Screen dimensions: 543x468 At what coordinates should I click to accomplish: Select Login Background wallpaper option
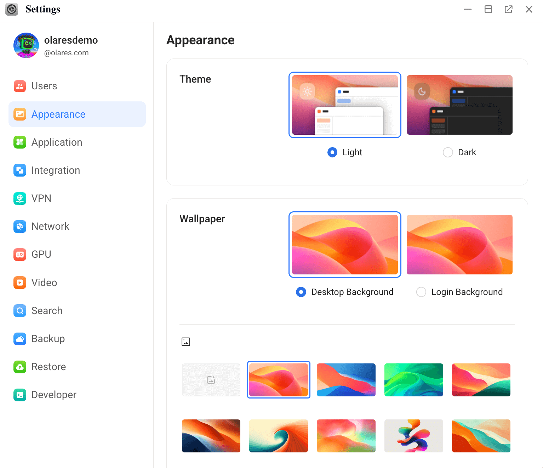tap(421, 292)
